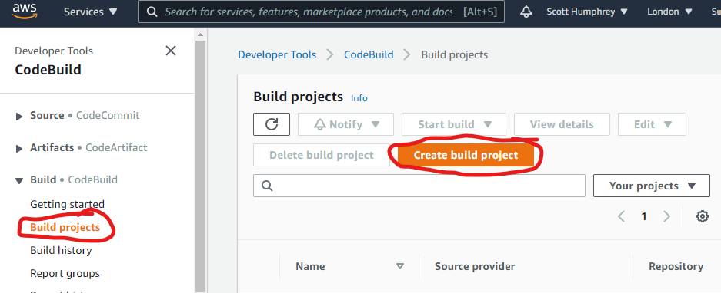The image size is (721, 293).
Task: Click the AWS logo home icon
Action: [x=25, y=12]
